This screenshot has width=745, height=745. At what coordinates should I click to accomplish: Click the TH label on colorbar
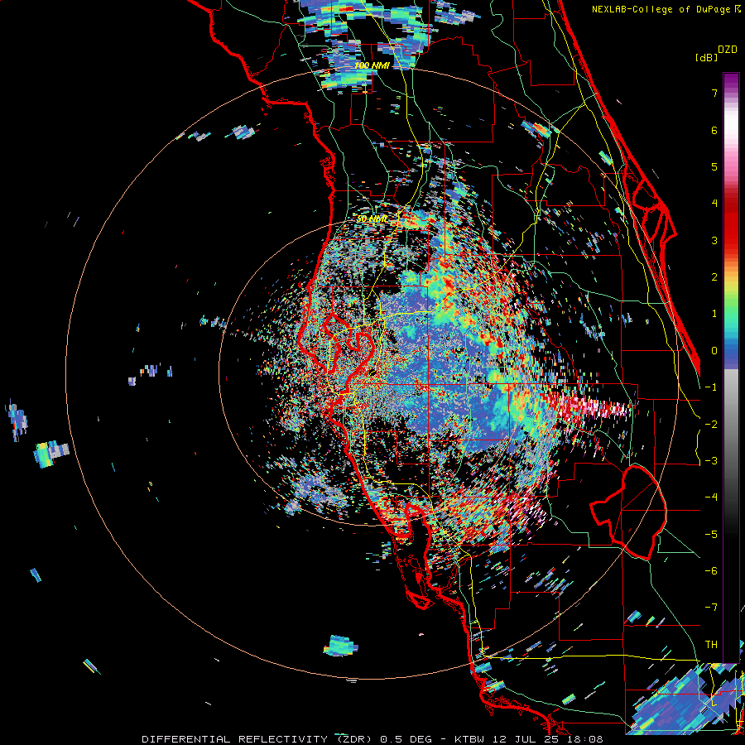pyautogui.click(x=711, y=644)
